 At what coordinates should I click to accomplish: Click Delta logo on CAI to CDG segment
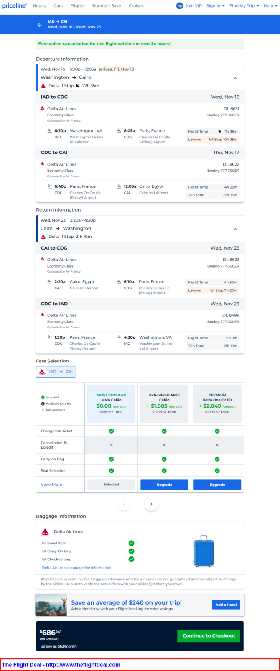[42, 259]
